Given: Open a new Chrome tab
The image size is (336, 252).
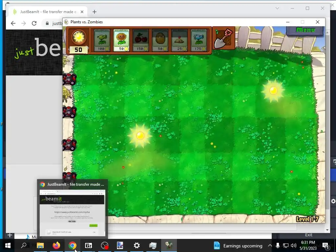Looking at the screenshot, I should (x=94, y=12).
